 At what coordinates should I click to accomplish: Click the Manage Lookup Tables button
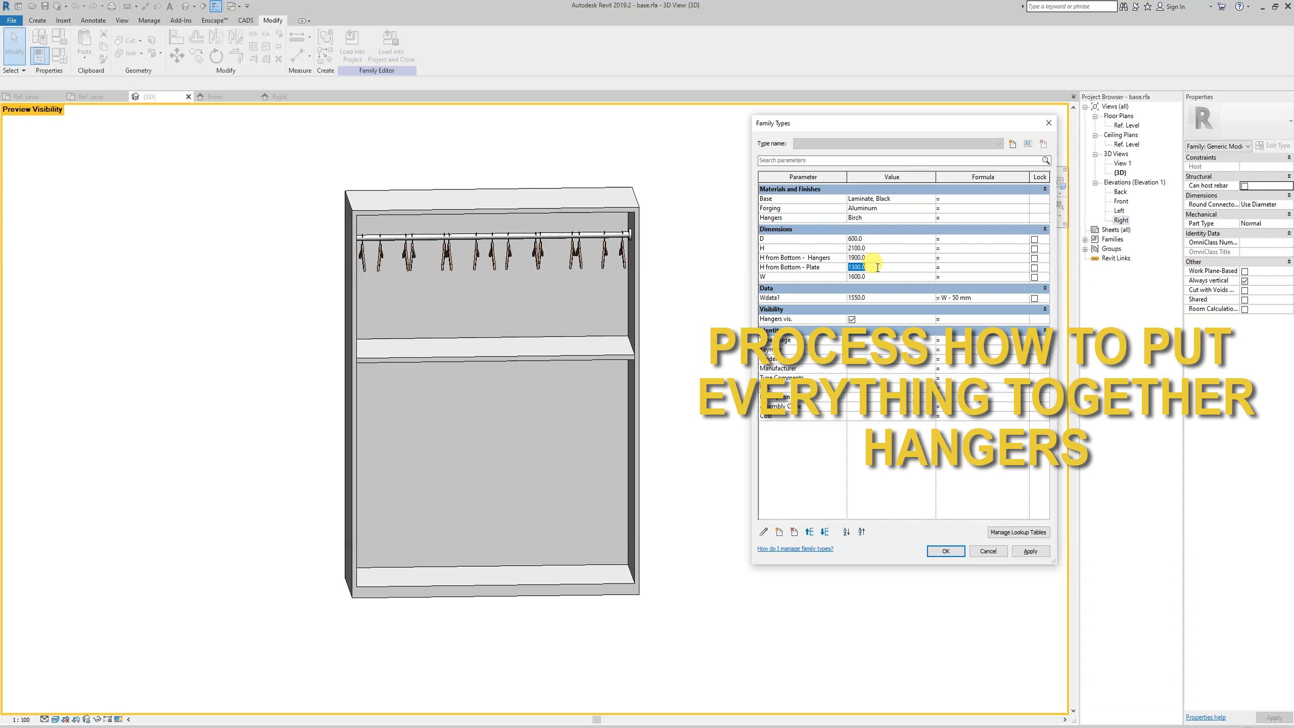1018,532
